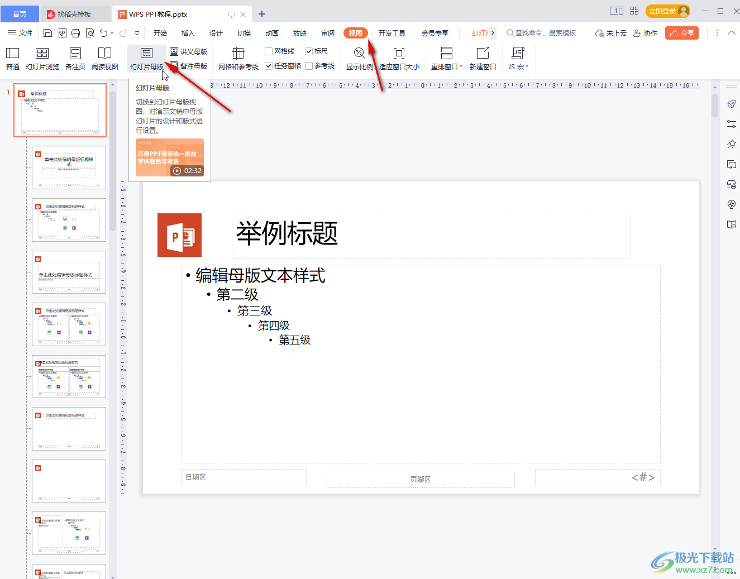Enable the 网格线 gridlines checkbox
The image size is (740, 579).
[269, 51]
